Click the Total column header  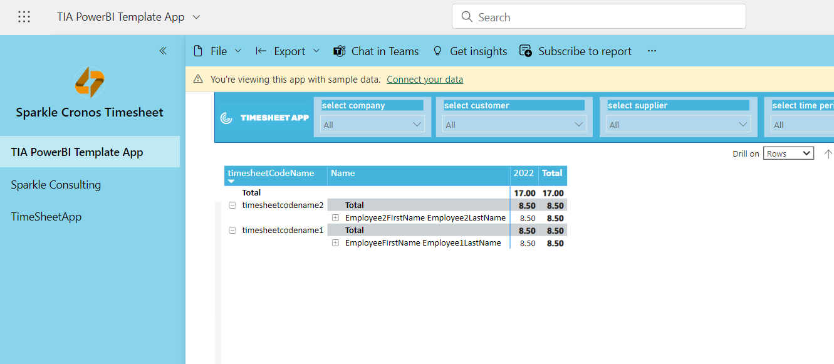pyautogui.click(x=553, y=175)
